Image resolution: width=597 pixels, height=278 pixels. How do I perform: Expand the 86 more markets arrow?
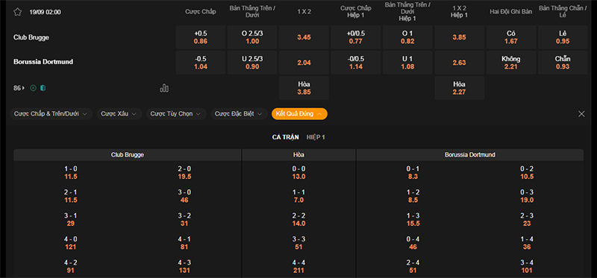[x=19, y=88]
